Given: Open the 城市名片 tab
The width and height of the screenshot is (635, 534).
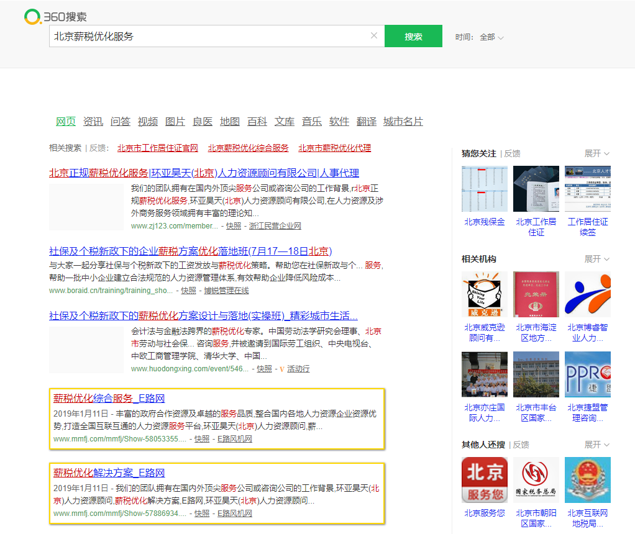Looking at the screenshot, I should pos(403,122).
